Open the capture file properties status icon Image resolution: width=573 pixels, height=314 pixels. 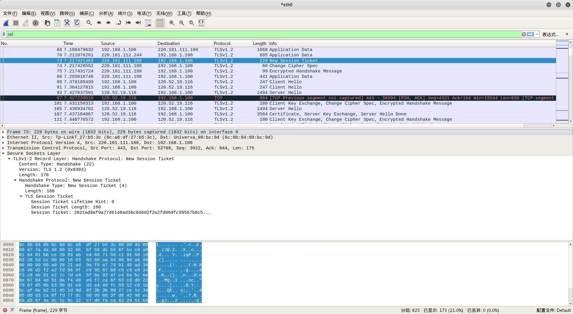pos(12,310)
